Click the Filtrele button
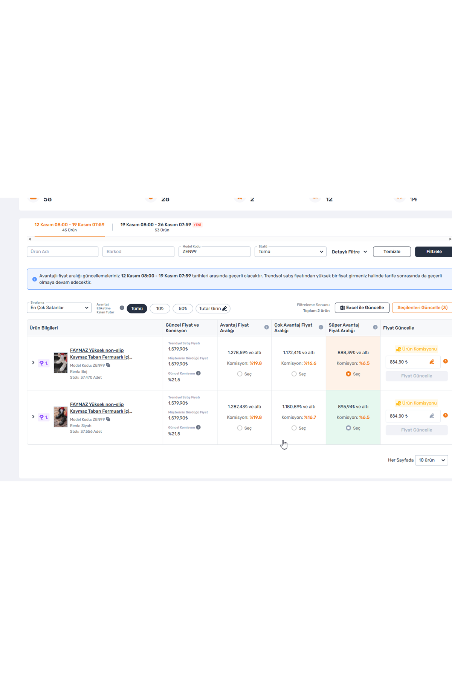Viewport: 452px width, 679px height. [434, 252]
